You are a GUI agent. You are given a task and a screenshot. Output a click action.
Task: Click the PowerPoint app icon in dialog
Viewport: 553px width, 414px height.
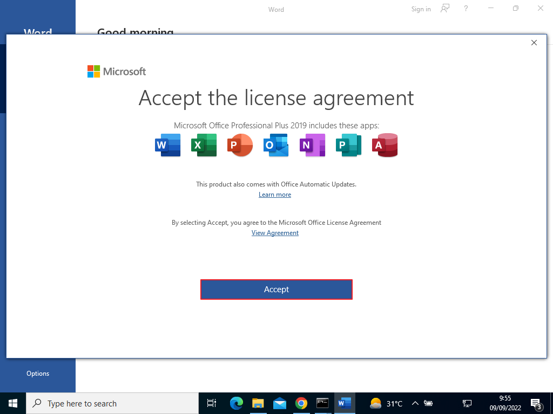click(240, 145)
